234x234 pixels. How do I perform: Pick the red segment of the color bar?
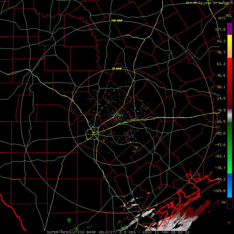tap(230, 83)
